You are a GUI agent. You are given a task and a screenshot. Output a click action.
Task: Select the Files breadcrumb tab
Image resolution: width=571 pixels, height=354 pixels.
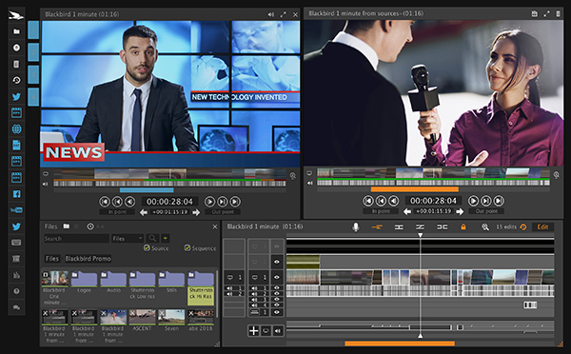(x=51, y=259)
